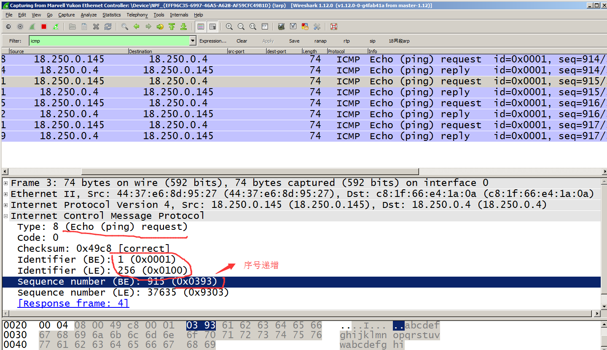
Task: Jump to the last packet icon
Action: pyautogui.click(x=184, y=27)
